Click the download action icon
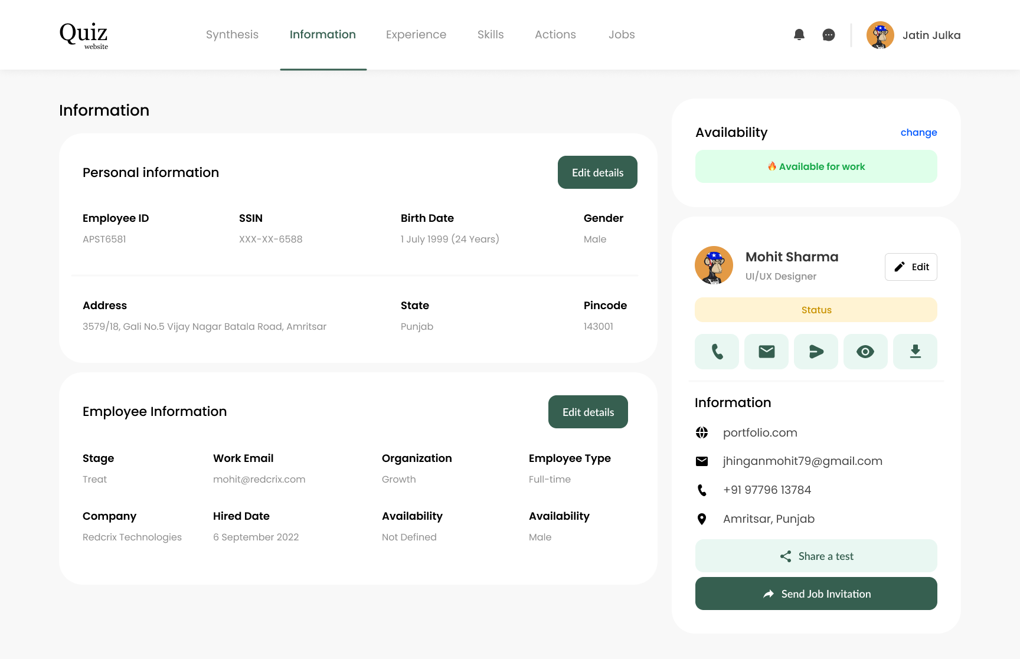The width and height of the screenshot is (1020, 659). 915,352
